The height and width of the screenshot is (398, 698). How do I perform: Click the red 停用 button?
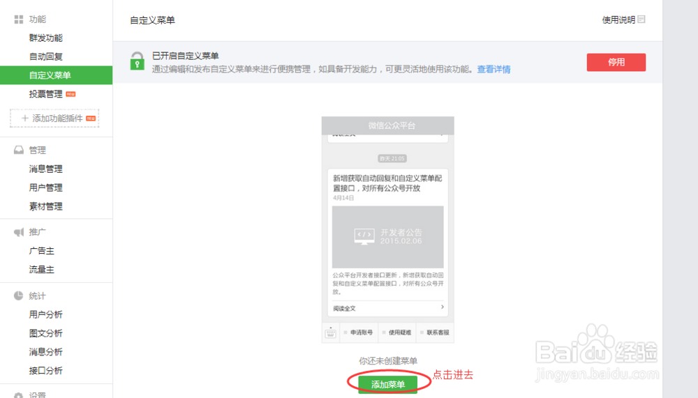pos(616,62)
